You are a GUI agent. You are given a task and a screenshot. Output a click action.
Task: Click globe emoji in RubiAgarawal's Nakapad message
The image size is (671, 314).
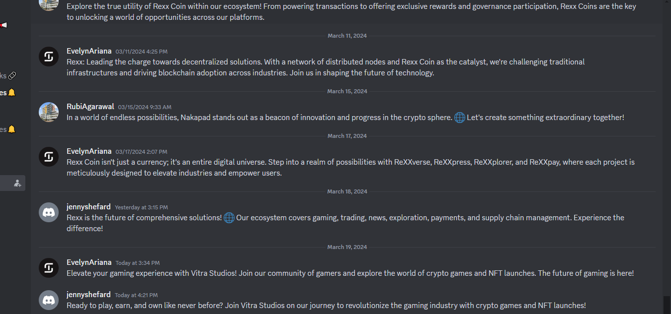click(460, 118)
